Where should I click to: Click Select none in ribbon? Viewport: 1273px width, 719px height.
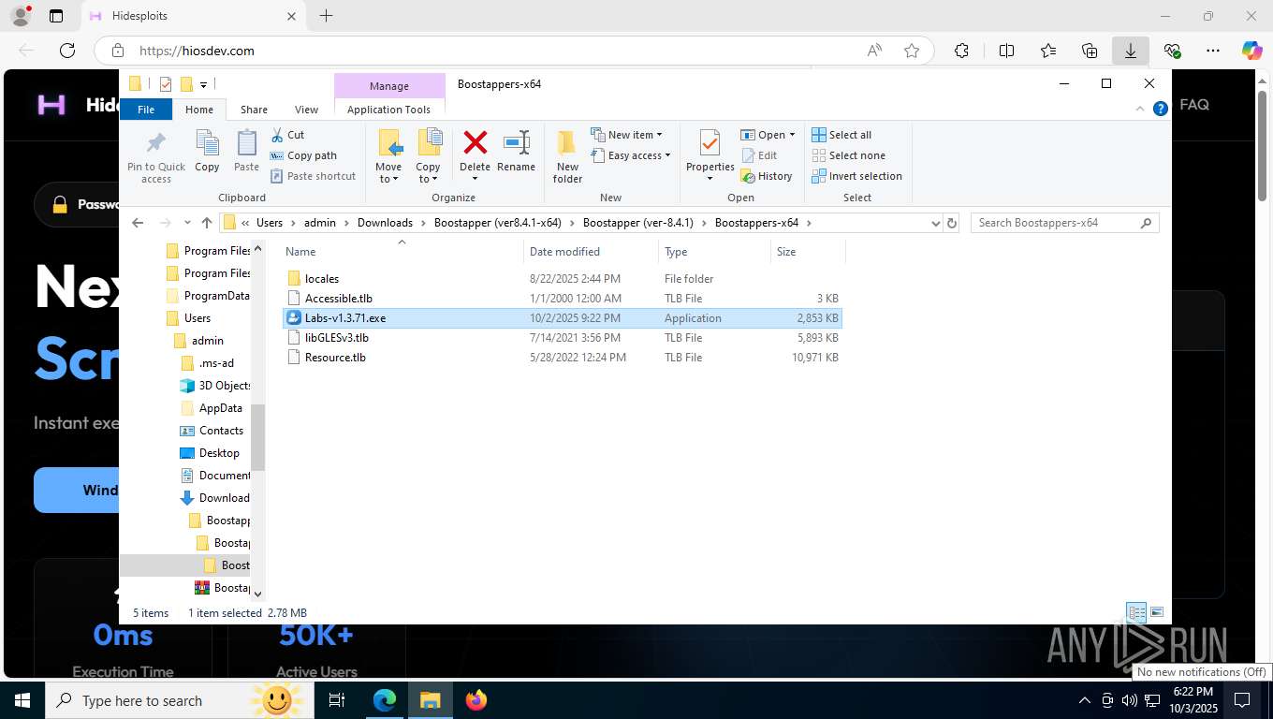[848, 155]
